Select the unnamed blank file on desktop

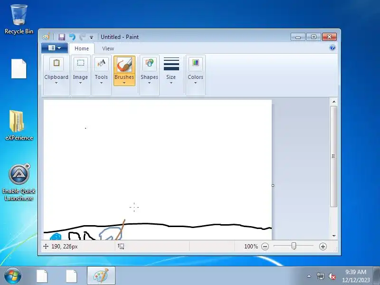19,69
